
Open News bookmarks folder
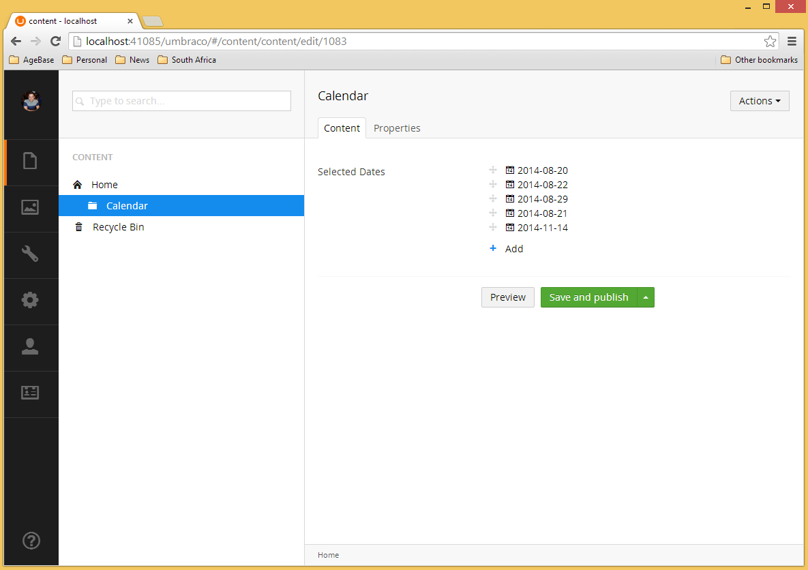point(132,60)
